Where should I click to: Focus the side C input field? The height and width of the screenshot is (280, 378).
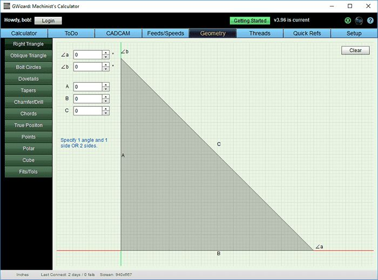tap(87, 111)
